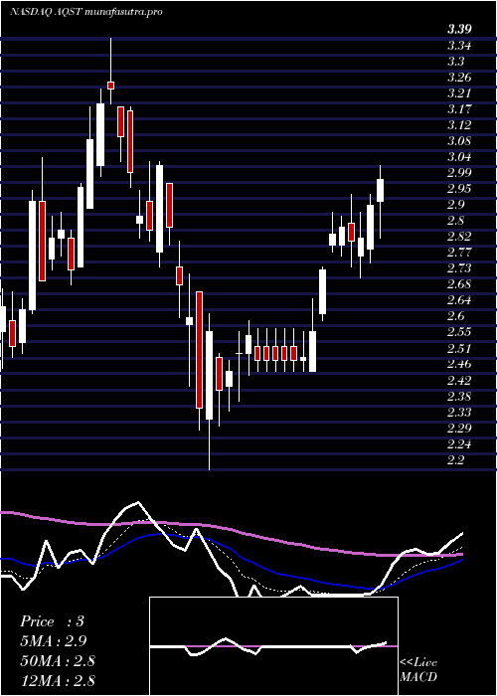Click the 2.42 price axis label

(459, 381)
